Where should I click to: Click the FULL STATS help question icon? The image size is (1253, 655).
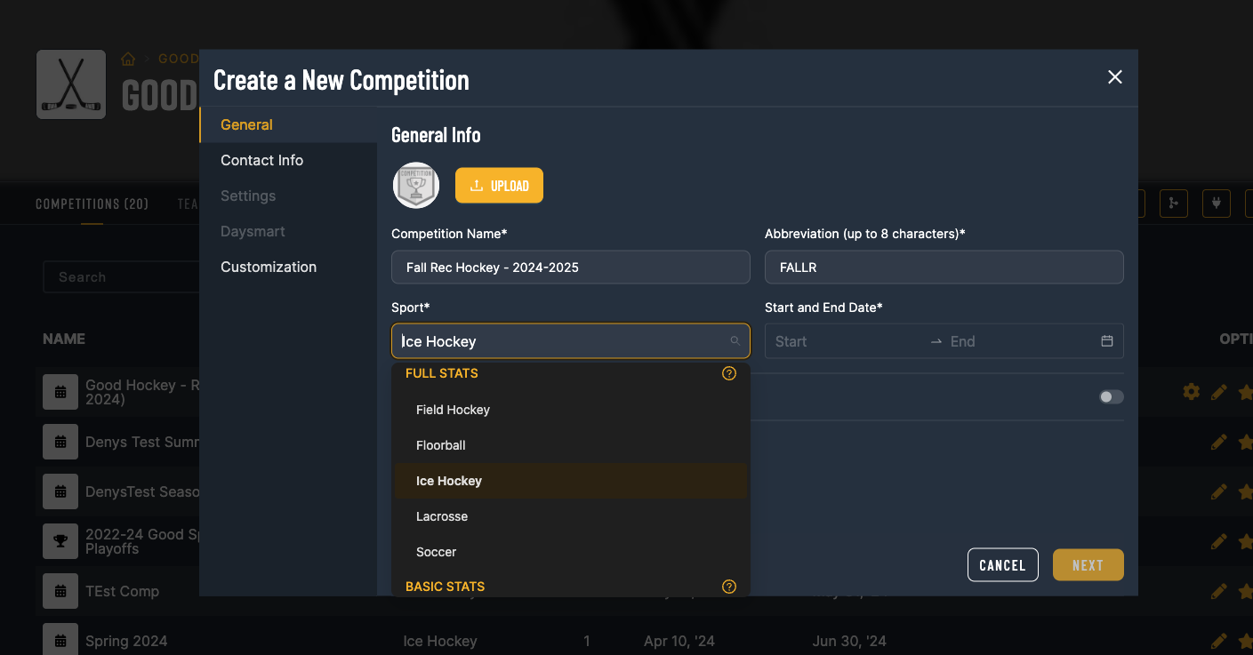pyautogui.click(x=729, y=373)
